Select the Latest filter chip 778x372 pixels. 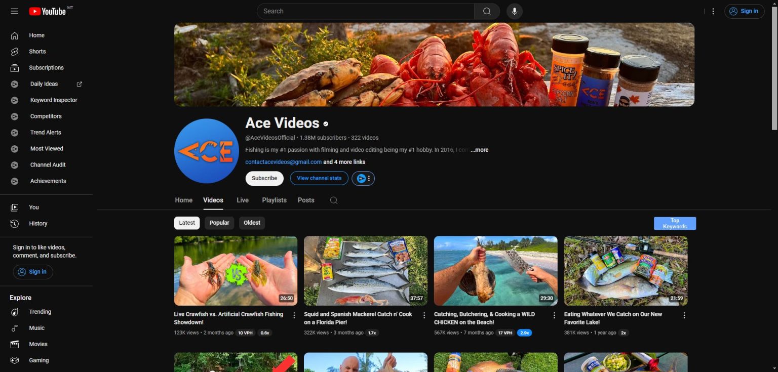click(186, 223)
